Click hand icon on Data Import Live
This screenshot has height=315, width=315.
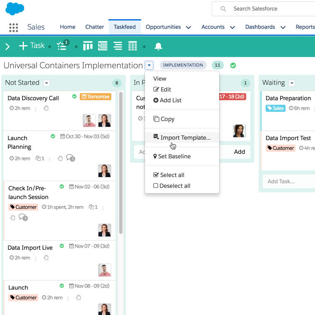click(46, 258)
